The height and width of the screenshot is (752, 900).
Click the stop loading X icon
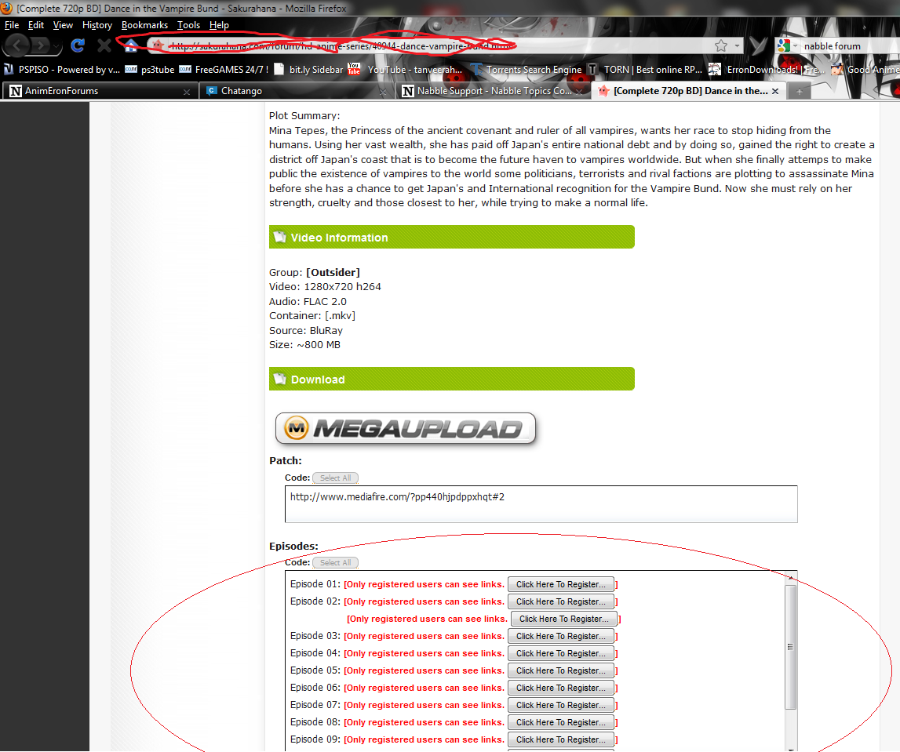point(104,45)
